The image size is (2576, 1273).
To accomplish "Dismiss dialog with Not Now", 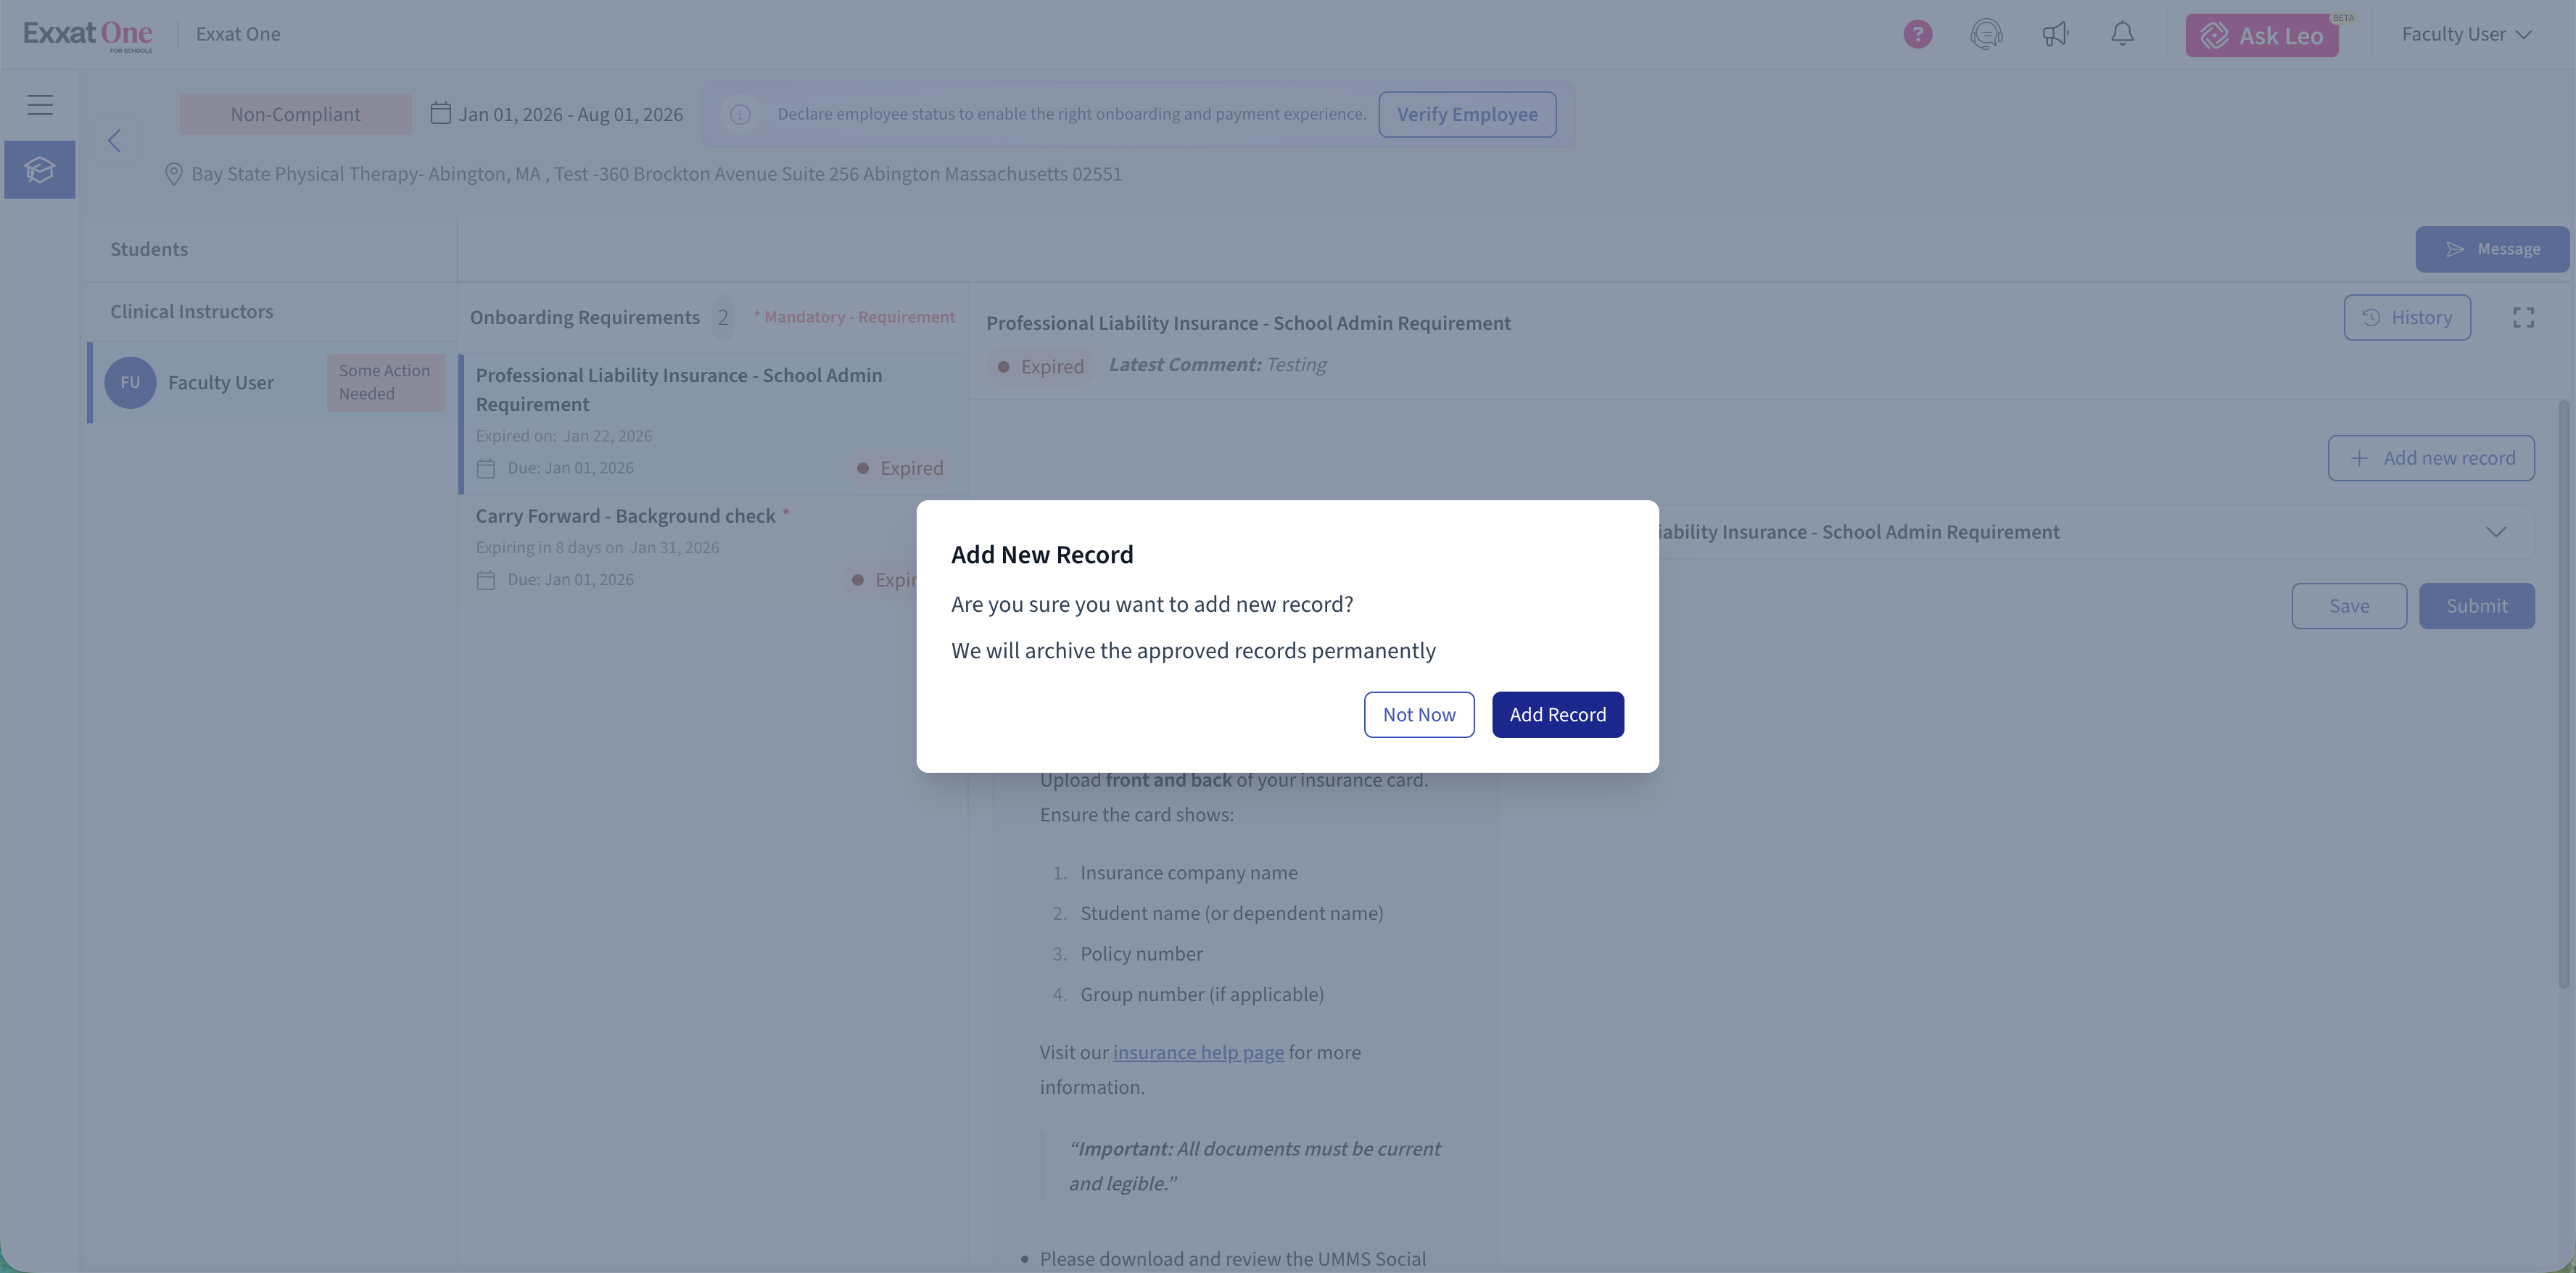I will click(1418, 714).
